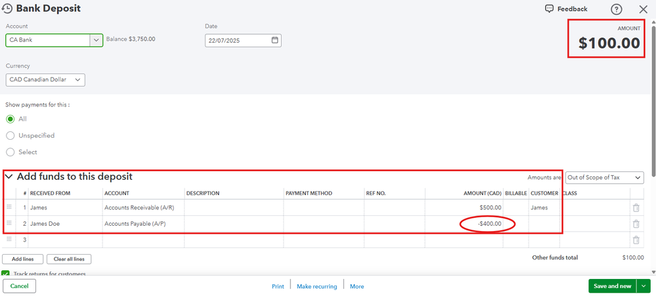
Task: Click the Received From cell James
Action: 66,207
